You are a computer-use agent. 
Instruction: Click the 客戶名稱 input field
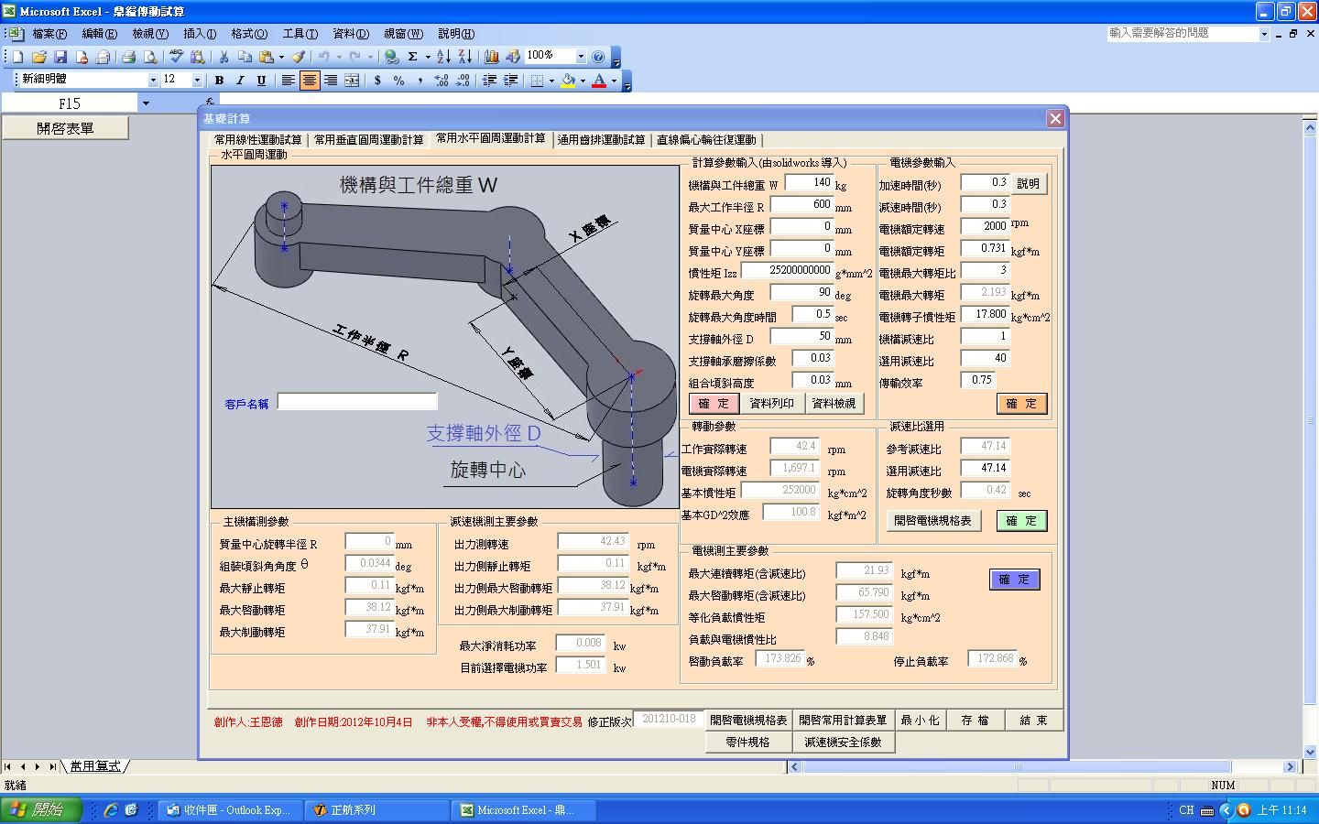pyautogui.click(x=357, y=401)
